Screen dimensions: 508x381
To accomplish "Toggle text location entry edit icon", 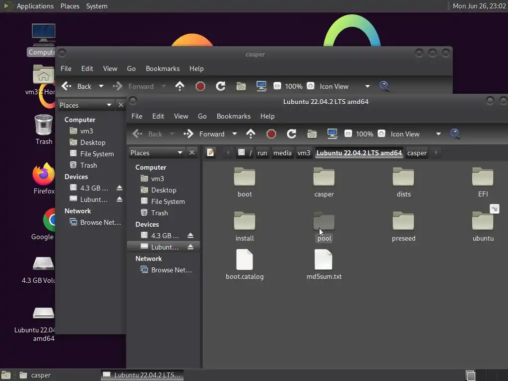I will tap(210, 152).
